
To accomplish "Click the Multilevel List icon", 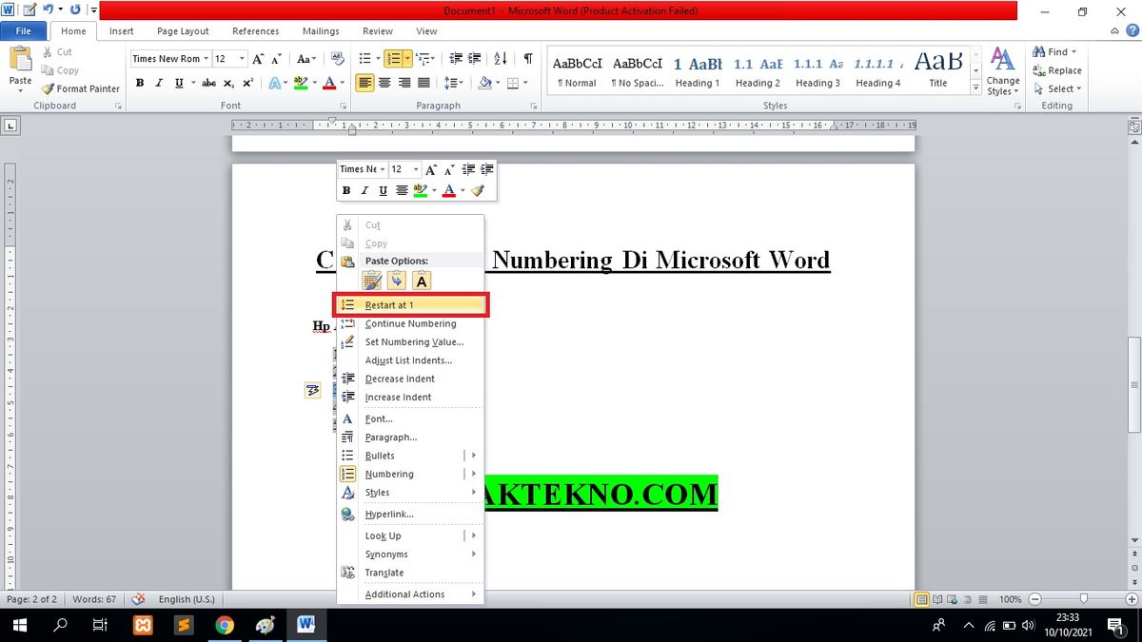I will [423, 59].
